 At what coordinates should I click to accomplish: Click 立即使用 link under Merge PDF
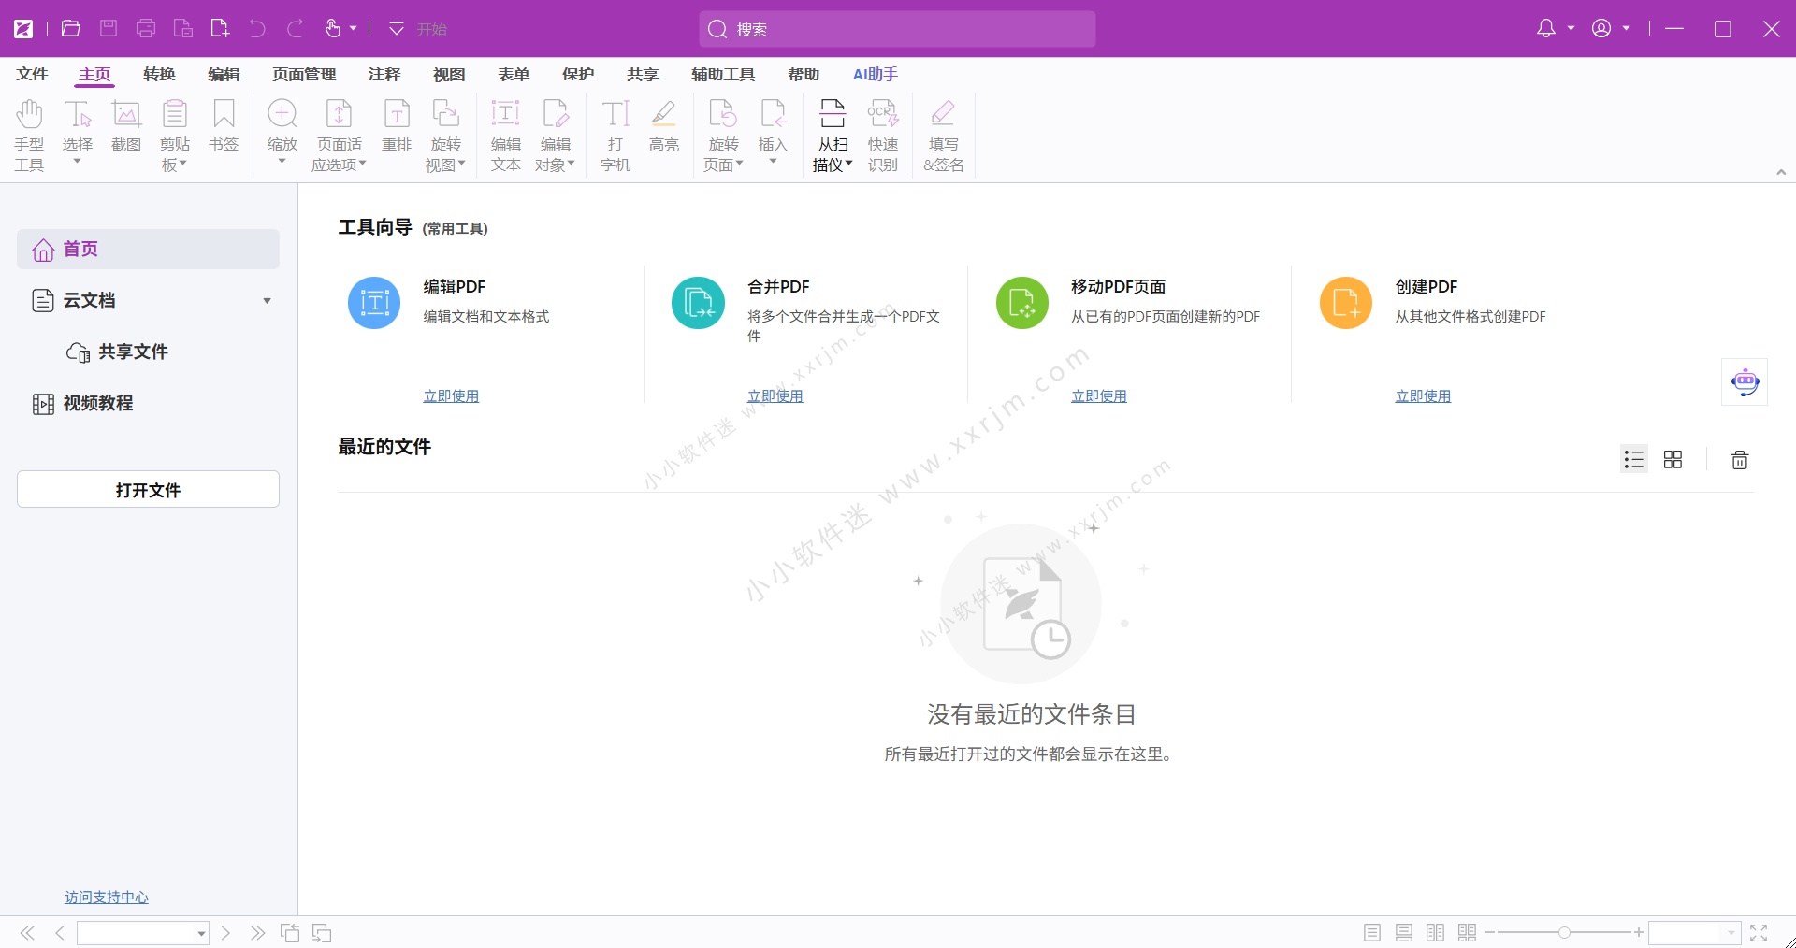(x=775, y=396)
